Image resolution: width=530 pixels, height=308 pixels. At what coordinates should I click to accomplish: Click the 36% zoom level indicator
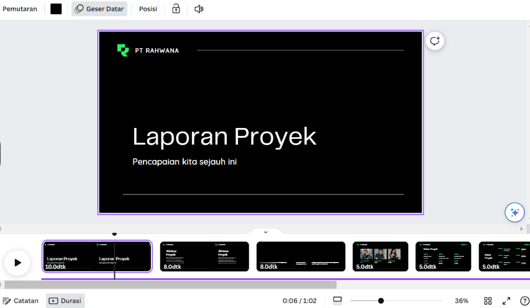click(x=461, y=300)
